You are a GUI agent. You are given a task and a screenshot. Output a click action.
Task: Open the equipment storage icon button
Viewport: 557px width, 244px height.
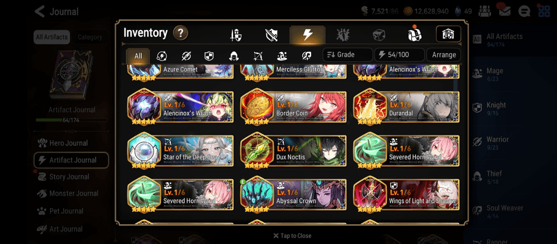448,34
